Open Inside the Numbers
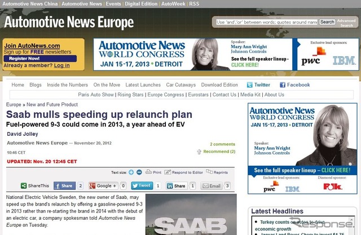 pos(68,85)
